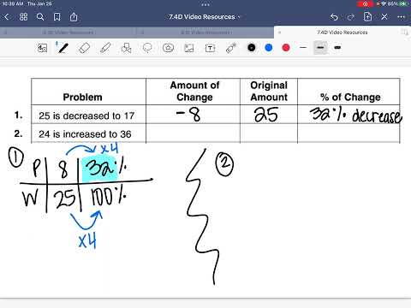This screenshot has width=411, height=308.
Task: Expand the 7.4D Video Resources title dropdown
Action: (x=239, y=17)
